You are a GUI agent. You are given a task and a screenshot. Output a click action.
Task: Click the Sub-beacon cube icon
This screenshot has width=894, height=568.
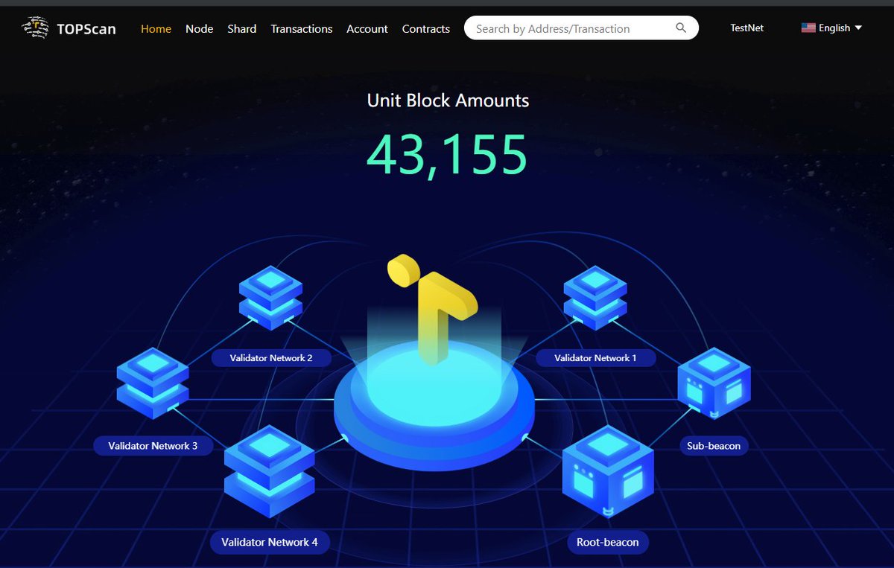coord(714,383)
